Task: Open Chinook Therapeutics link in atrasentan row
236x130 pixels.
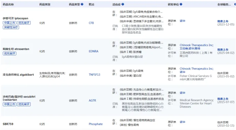Action: pyautogui.click(x=196, y=45)
